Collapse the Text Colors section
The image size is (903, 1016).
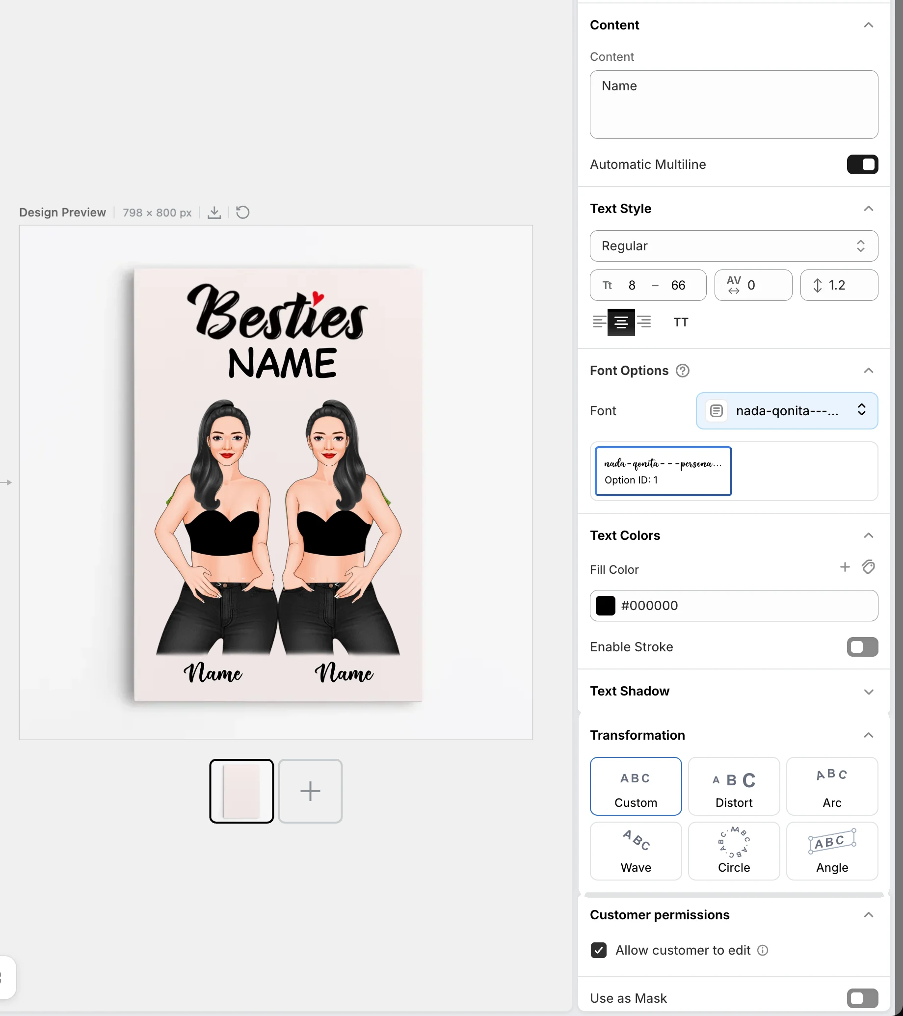click(x=868, y=536)
